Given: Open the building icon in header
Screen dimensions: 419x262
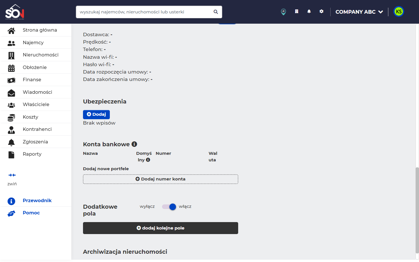Looking at the screenshot, I should coord(297,11).
